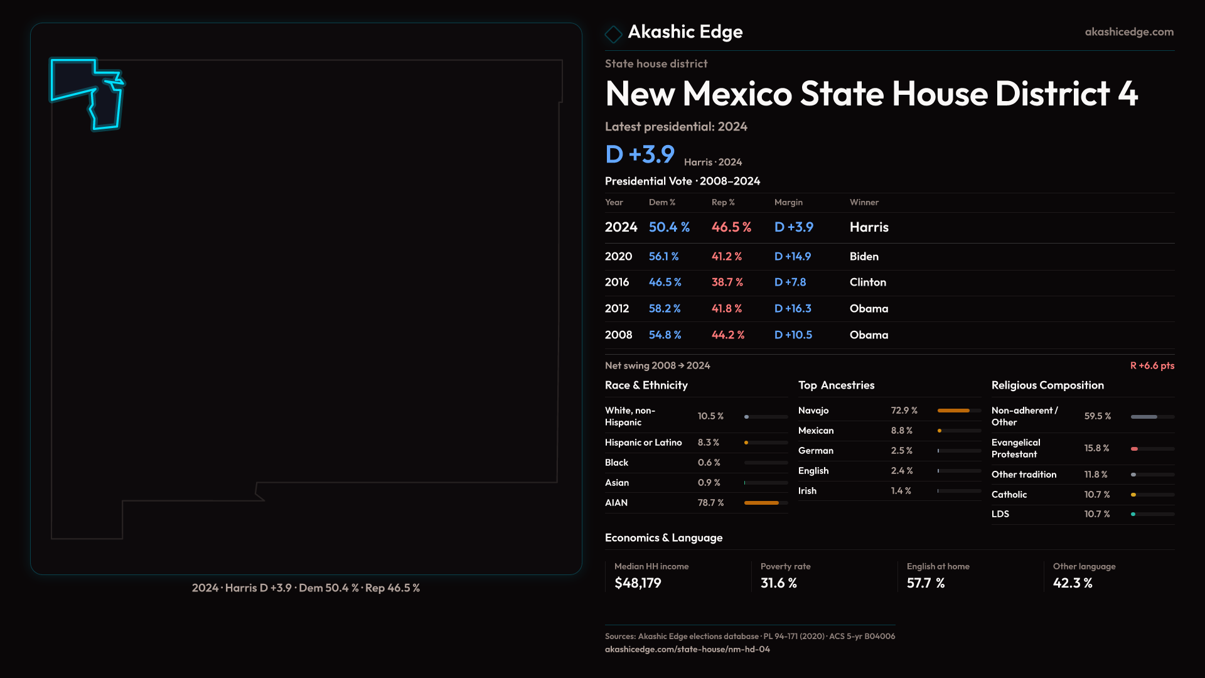Click the map caption below the state outline
The height and width of the screenshot is (678, 1205).
pos(306,588)
